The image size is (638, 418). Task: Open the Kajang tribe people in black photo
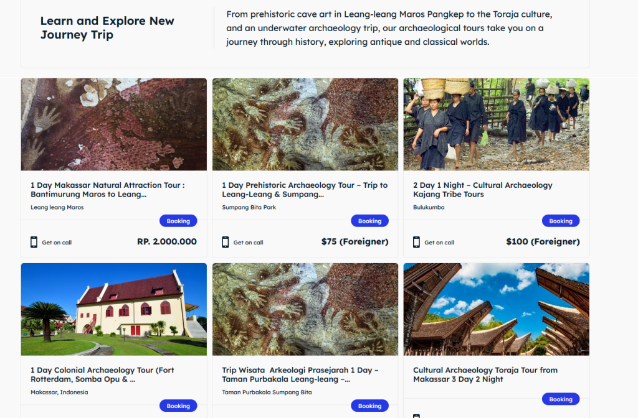tap(497, 124)
